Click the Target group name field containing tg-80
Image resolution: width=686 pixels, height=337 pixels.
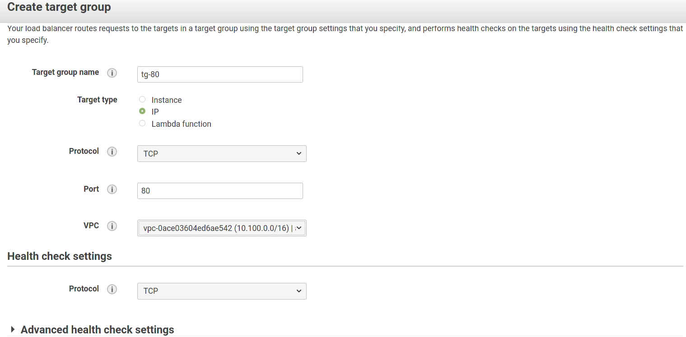pos(220,74)
